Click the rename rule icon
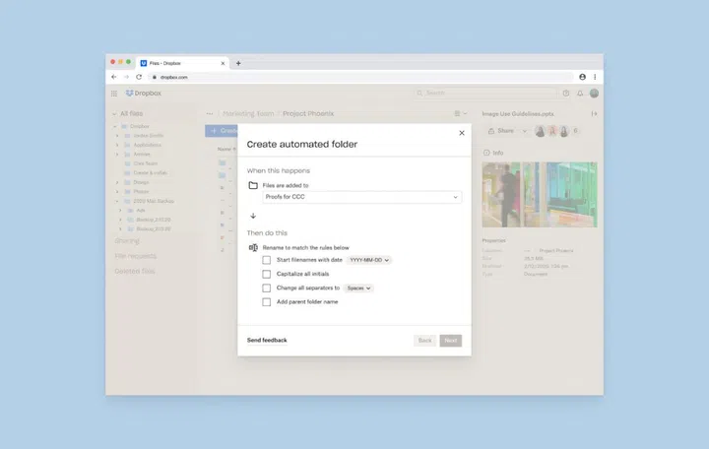709x449 pixels. click(253, 247)
